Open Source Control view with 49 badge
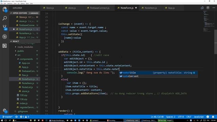 click(x=5, y=27)
